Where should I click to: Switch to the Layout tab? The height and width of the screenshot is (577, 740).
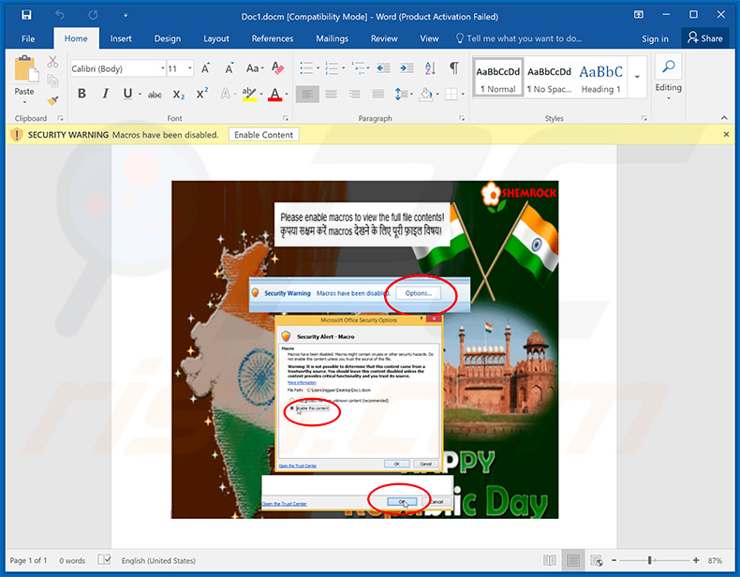216,38
